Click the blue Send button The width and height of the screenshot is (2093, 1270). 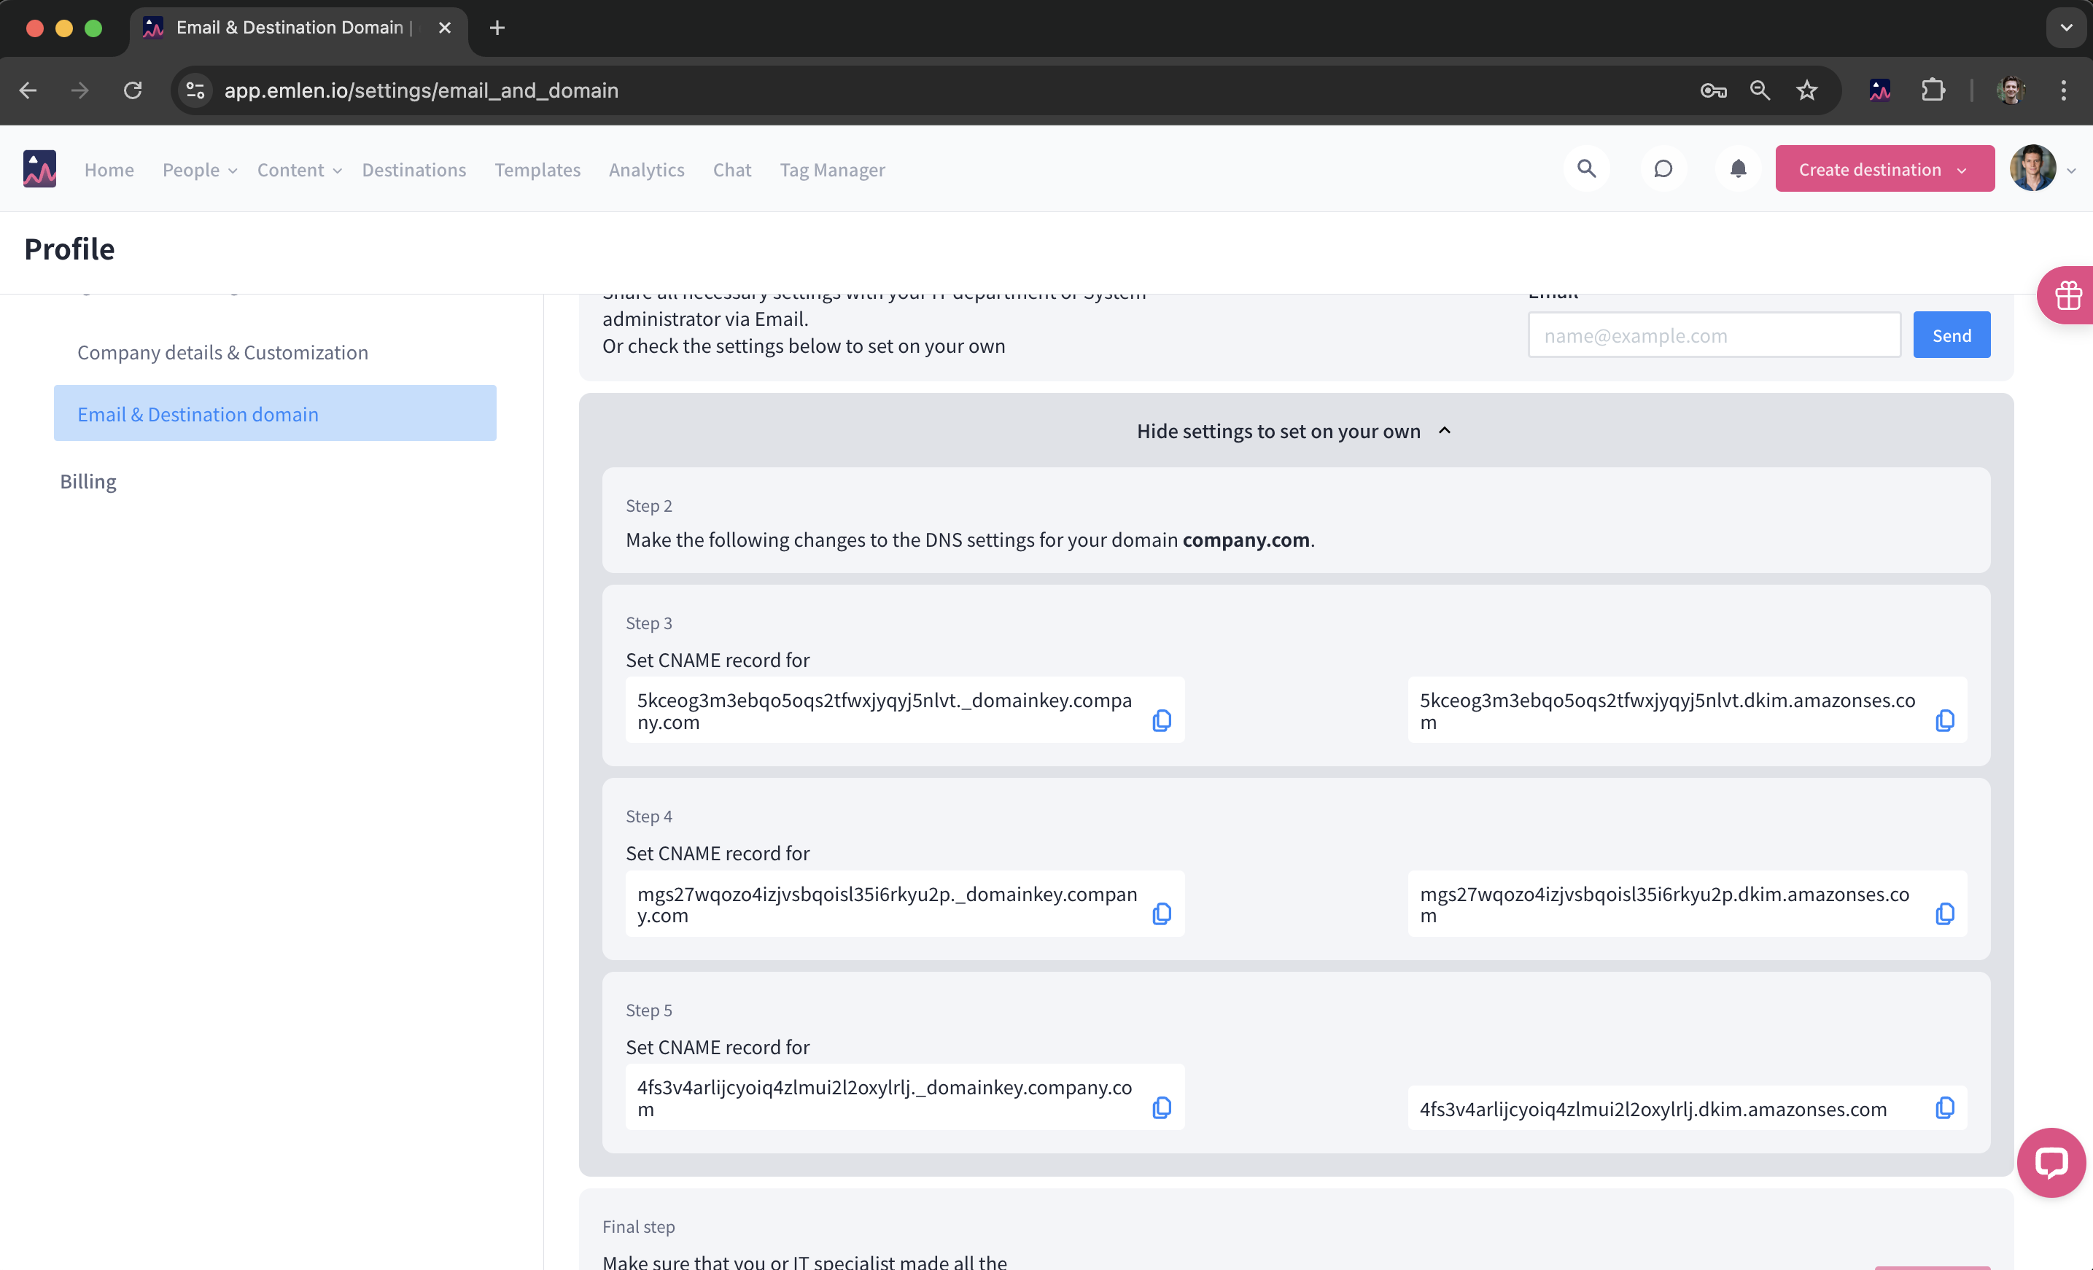pyautogui.click(x=1950, y=335)
